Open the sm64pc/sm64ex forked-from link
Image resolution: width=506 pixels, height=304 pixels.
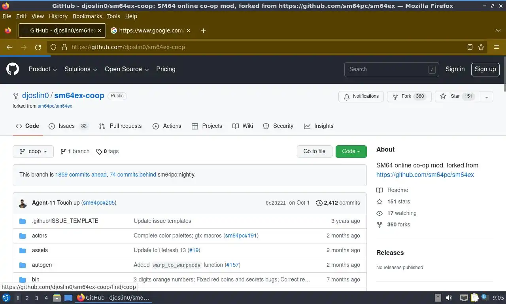[55, 106]
